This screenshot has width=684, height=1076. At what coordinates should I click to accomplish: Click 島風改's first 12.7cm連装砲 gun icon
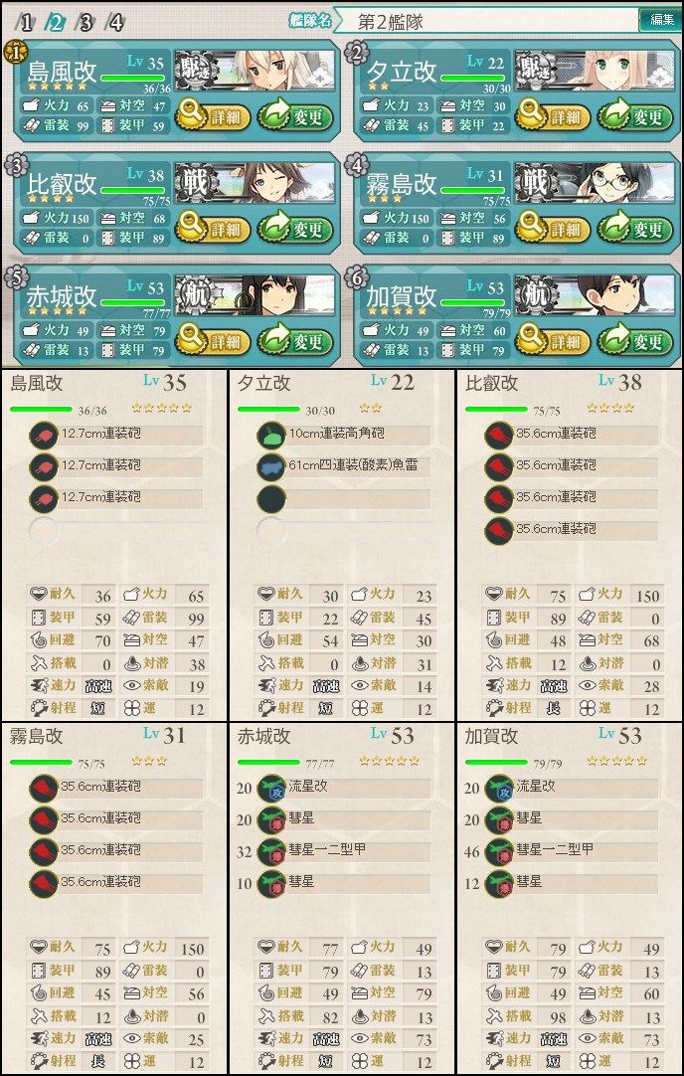tap(44, 435)
